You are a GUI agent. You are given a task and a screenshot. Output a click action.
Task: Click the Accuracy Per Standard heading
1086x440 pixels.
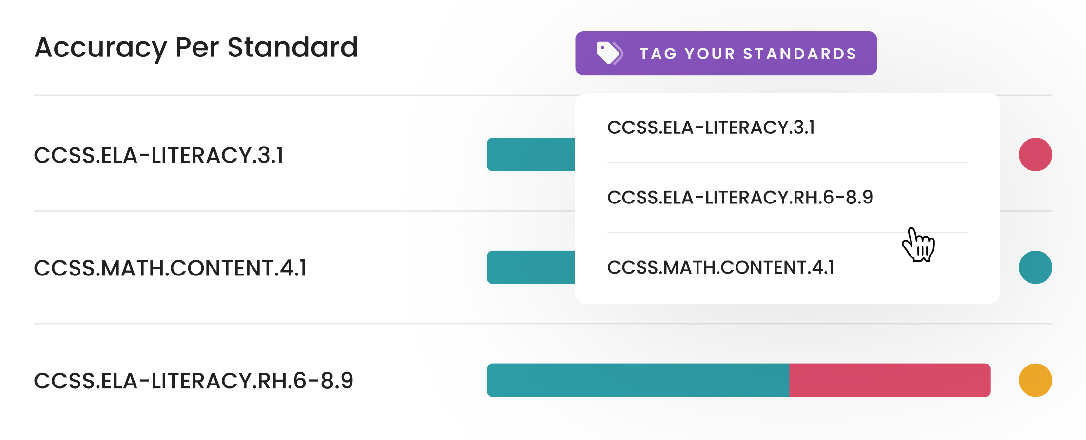pos(196,48)
